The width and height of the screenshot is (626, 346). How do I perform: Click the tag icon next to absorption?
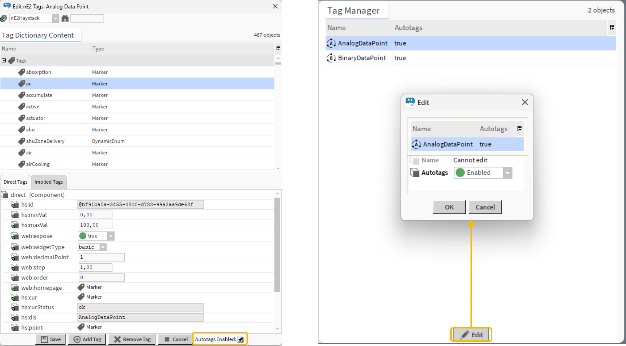coord(22,72)
